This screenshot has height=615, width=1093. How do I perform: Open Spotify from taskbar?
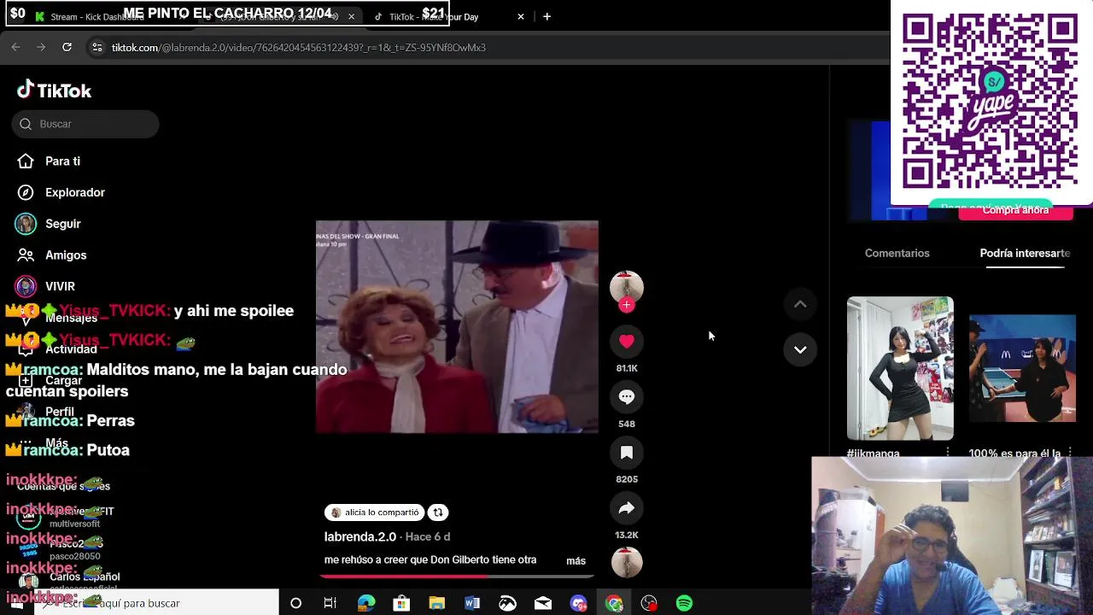(x=684, y=603)
